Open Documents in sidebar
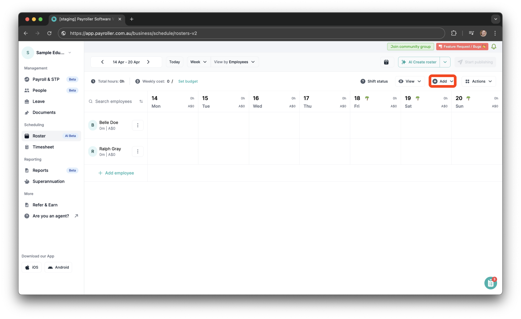Image resolution: width=521 pixels, height=319 pixels. [x=51, y=113]
